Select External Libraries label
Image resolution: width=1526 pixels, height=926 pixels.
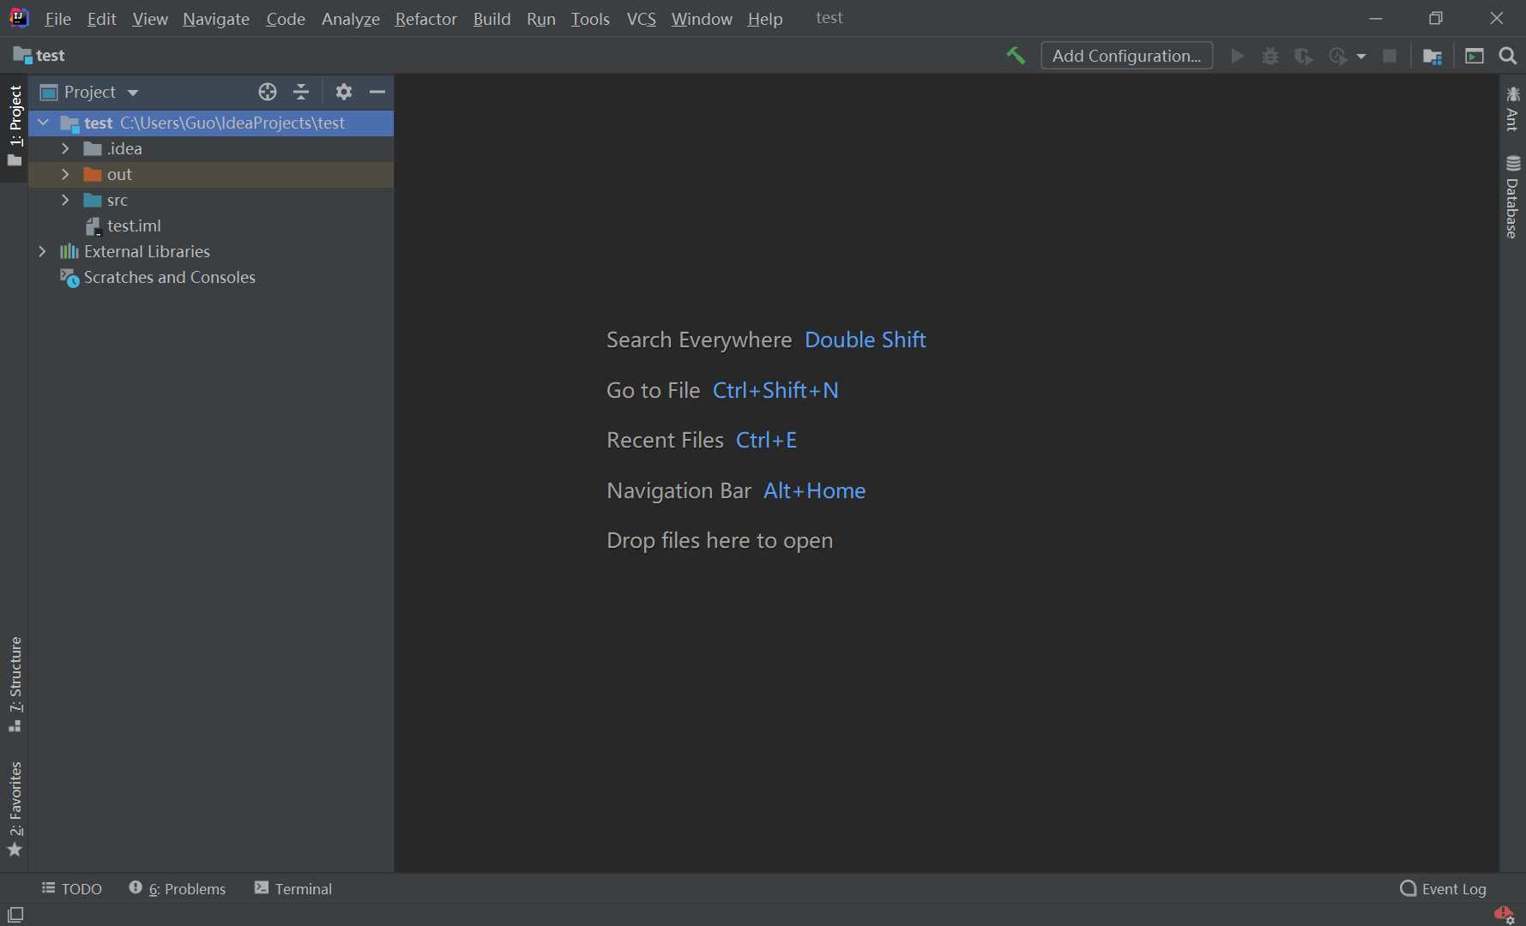[x=147, y=251]
